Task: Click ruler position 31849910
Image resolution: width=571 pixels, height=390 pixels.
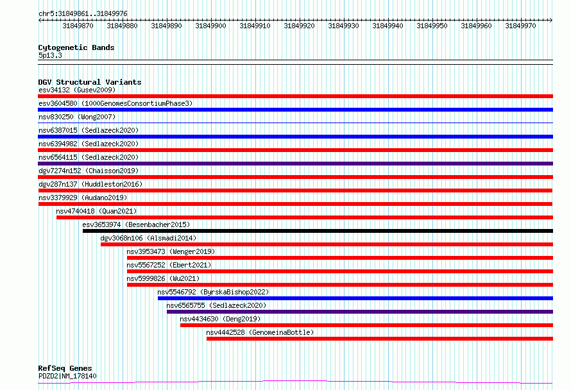Action: tap(255, 26)
